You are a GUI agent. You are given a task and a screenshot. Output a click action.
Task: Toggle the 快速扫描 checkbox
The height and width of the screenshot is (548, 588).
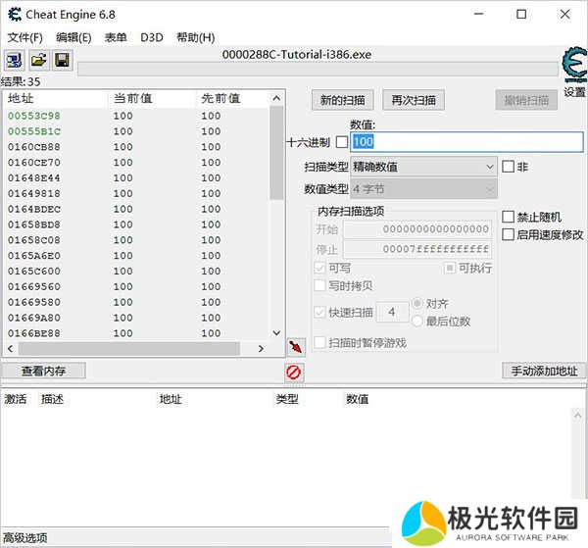coord(319,312)
